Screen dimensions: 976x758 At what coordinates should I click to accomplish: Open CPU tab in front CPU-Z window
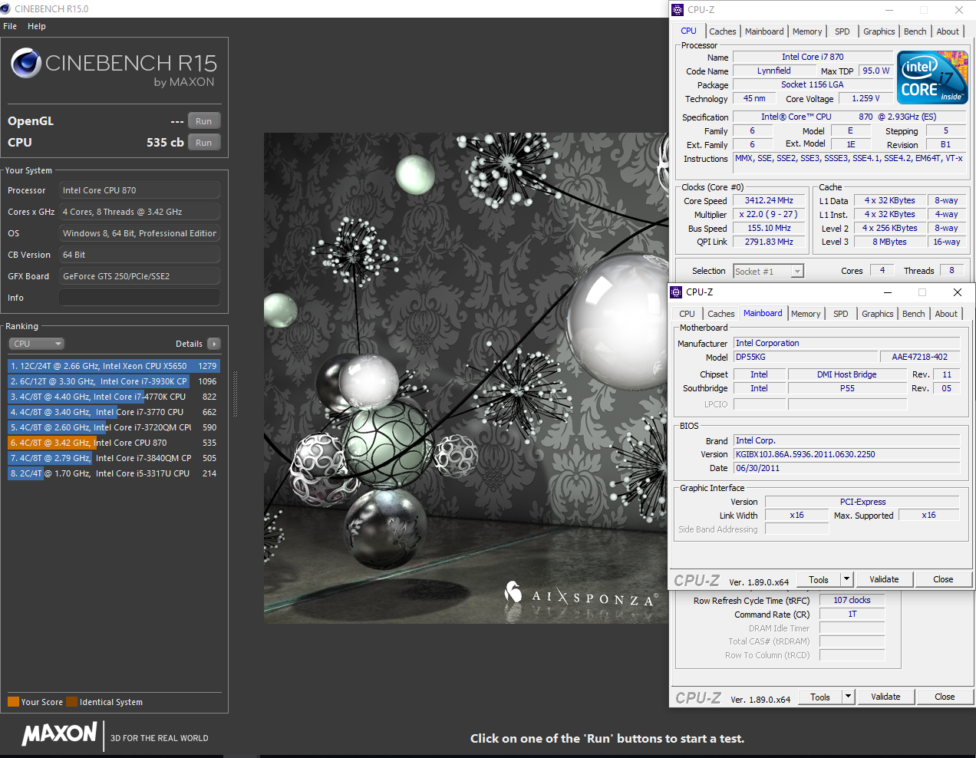click(x=687, y=314)
